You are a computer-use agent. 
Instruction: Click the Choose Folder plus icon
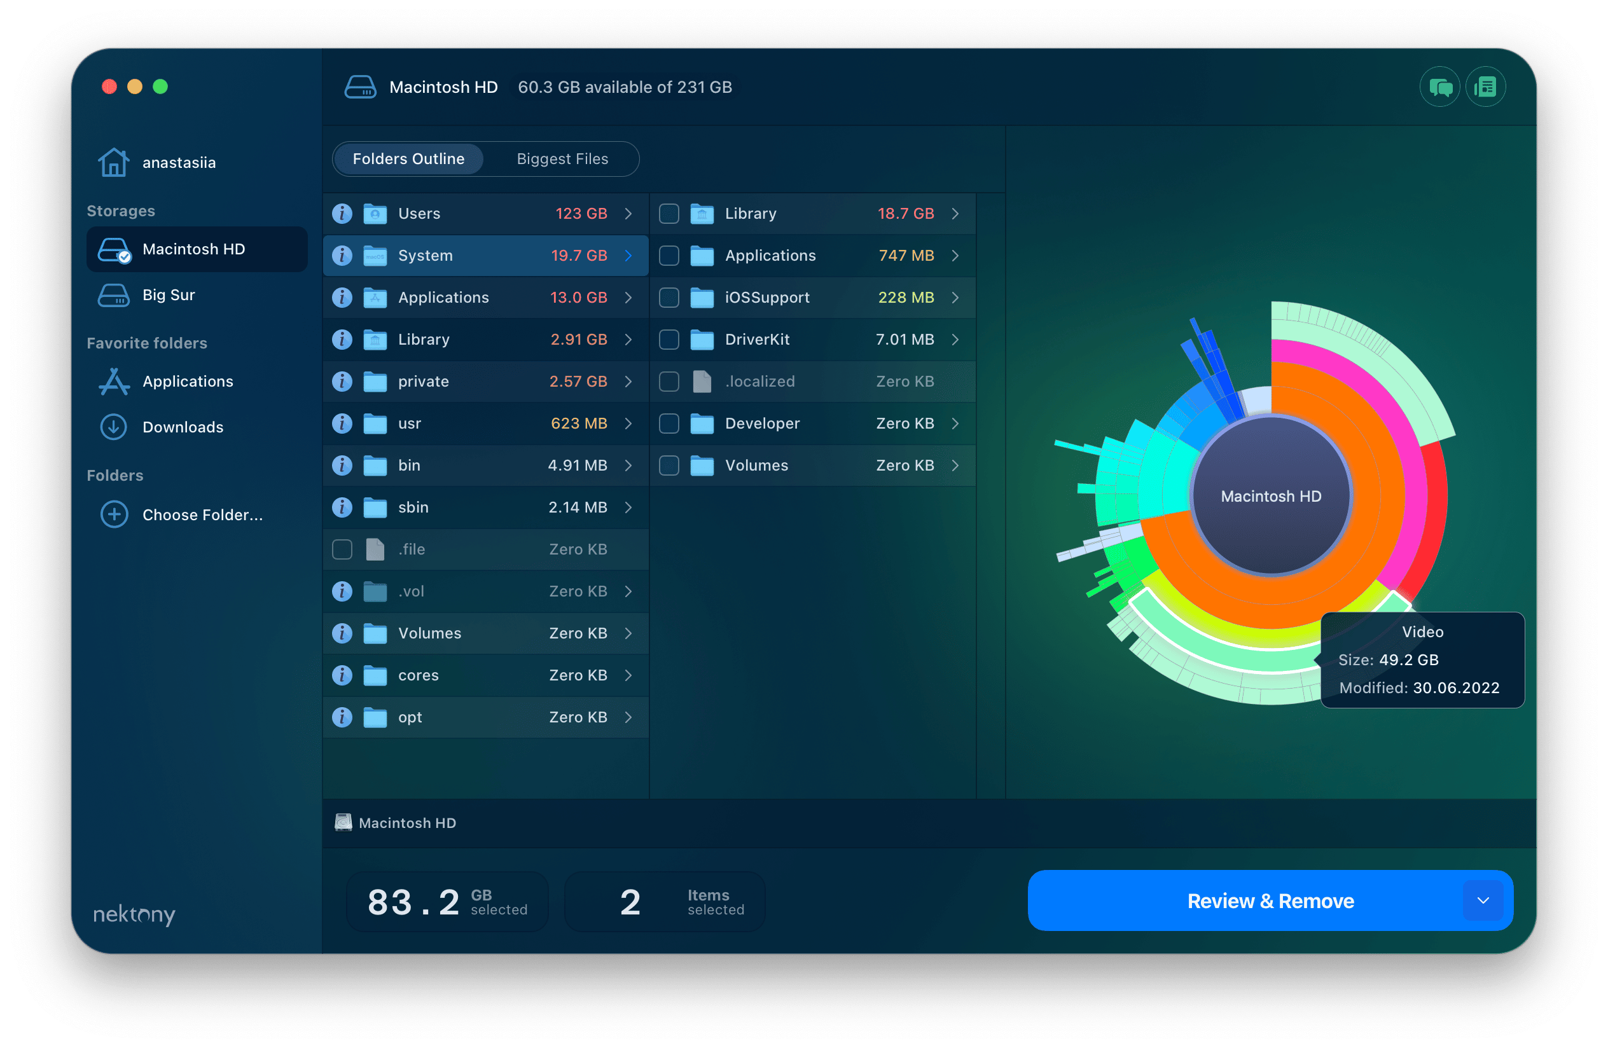pyautogui.click(x=114, y=514)
